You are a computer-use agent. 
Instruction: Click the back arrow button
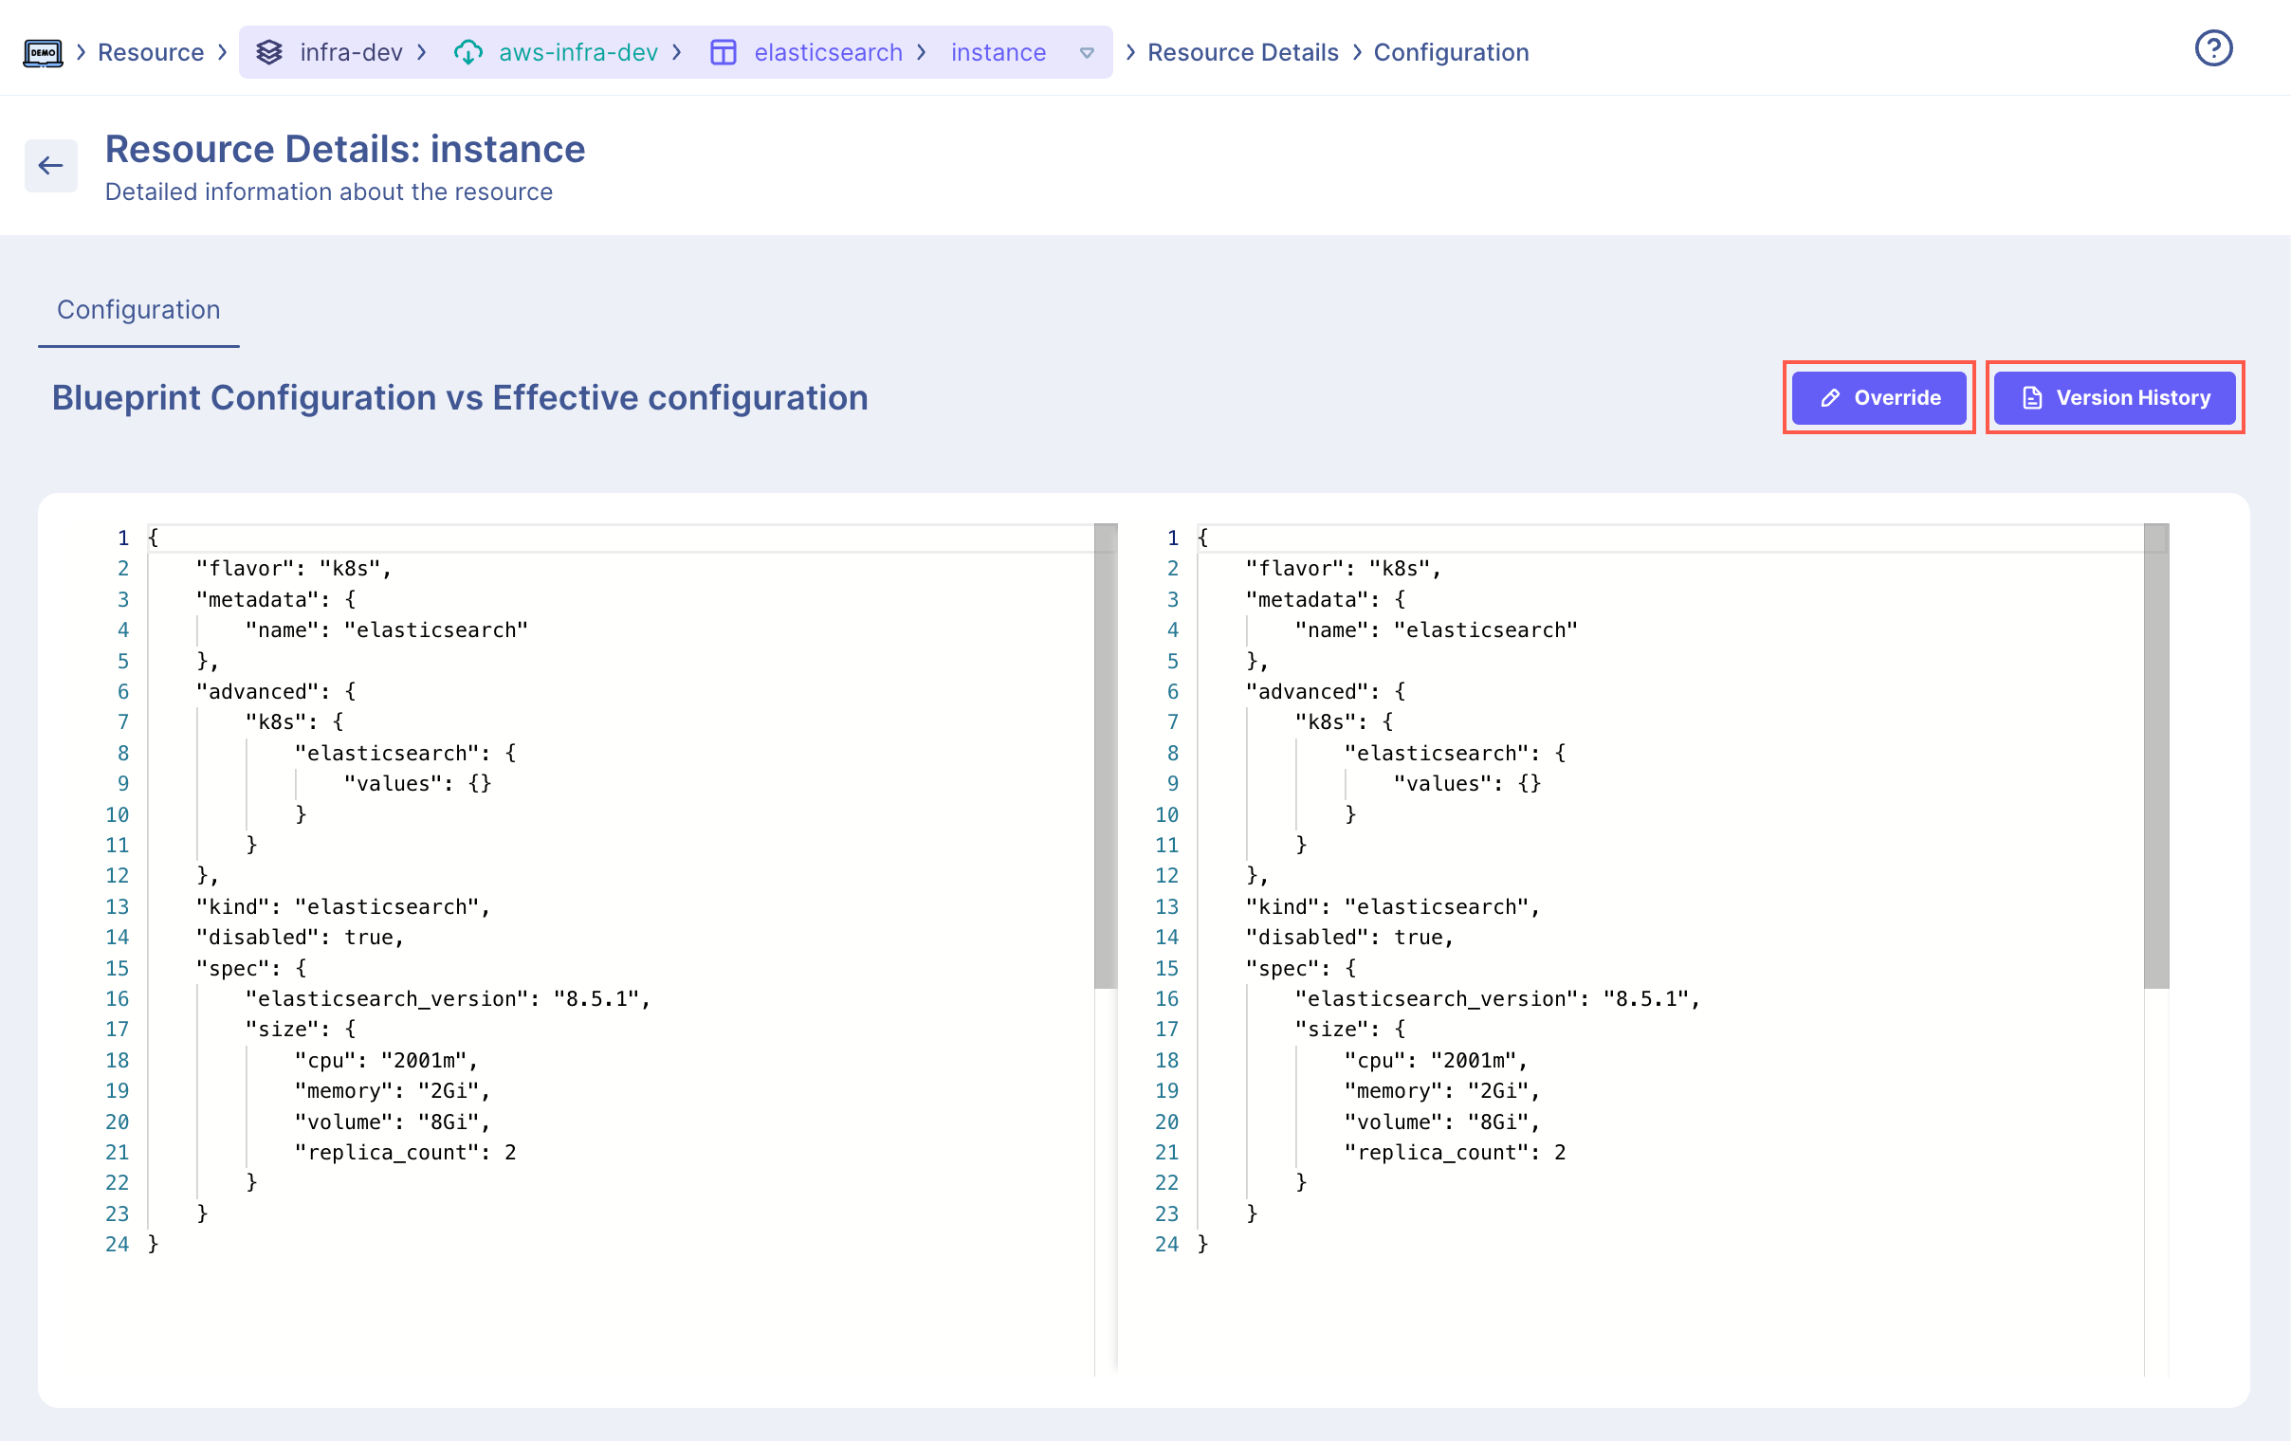pyautogui.click(x=50, y=166)
